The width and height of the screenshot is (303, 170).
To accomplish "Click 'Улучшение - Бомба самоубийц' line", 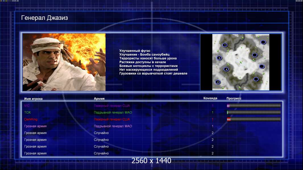I will point(144,54).
